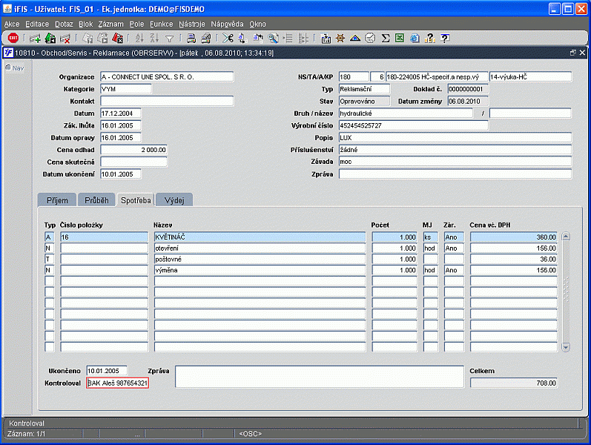Click the red cancel query icon
The width and height of the screenshot is (591, 445).
(117, 38)
